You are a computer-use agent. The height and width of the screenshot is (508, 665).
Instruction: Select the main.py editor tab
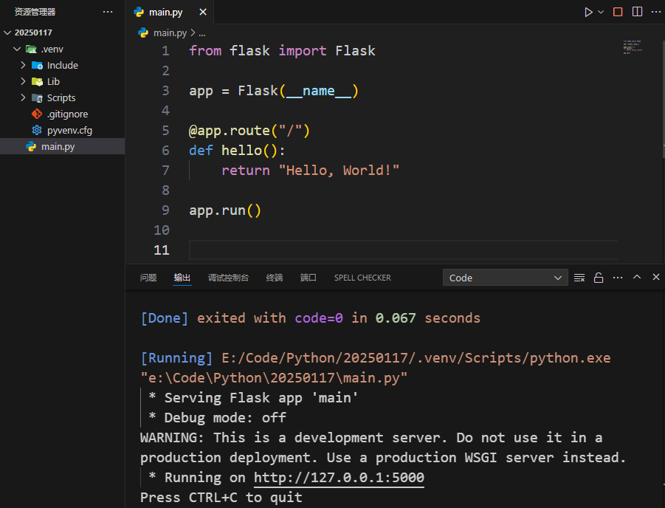coord(170,12)
